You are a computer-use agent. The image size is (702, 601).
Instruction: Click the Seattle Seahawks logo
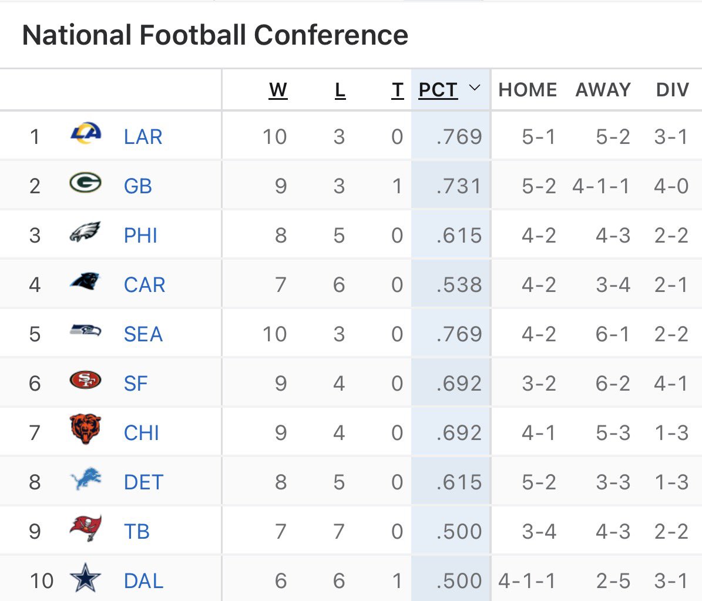tap(85, 331)
